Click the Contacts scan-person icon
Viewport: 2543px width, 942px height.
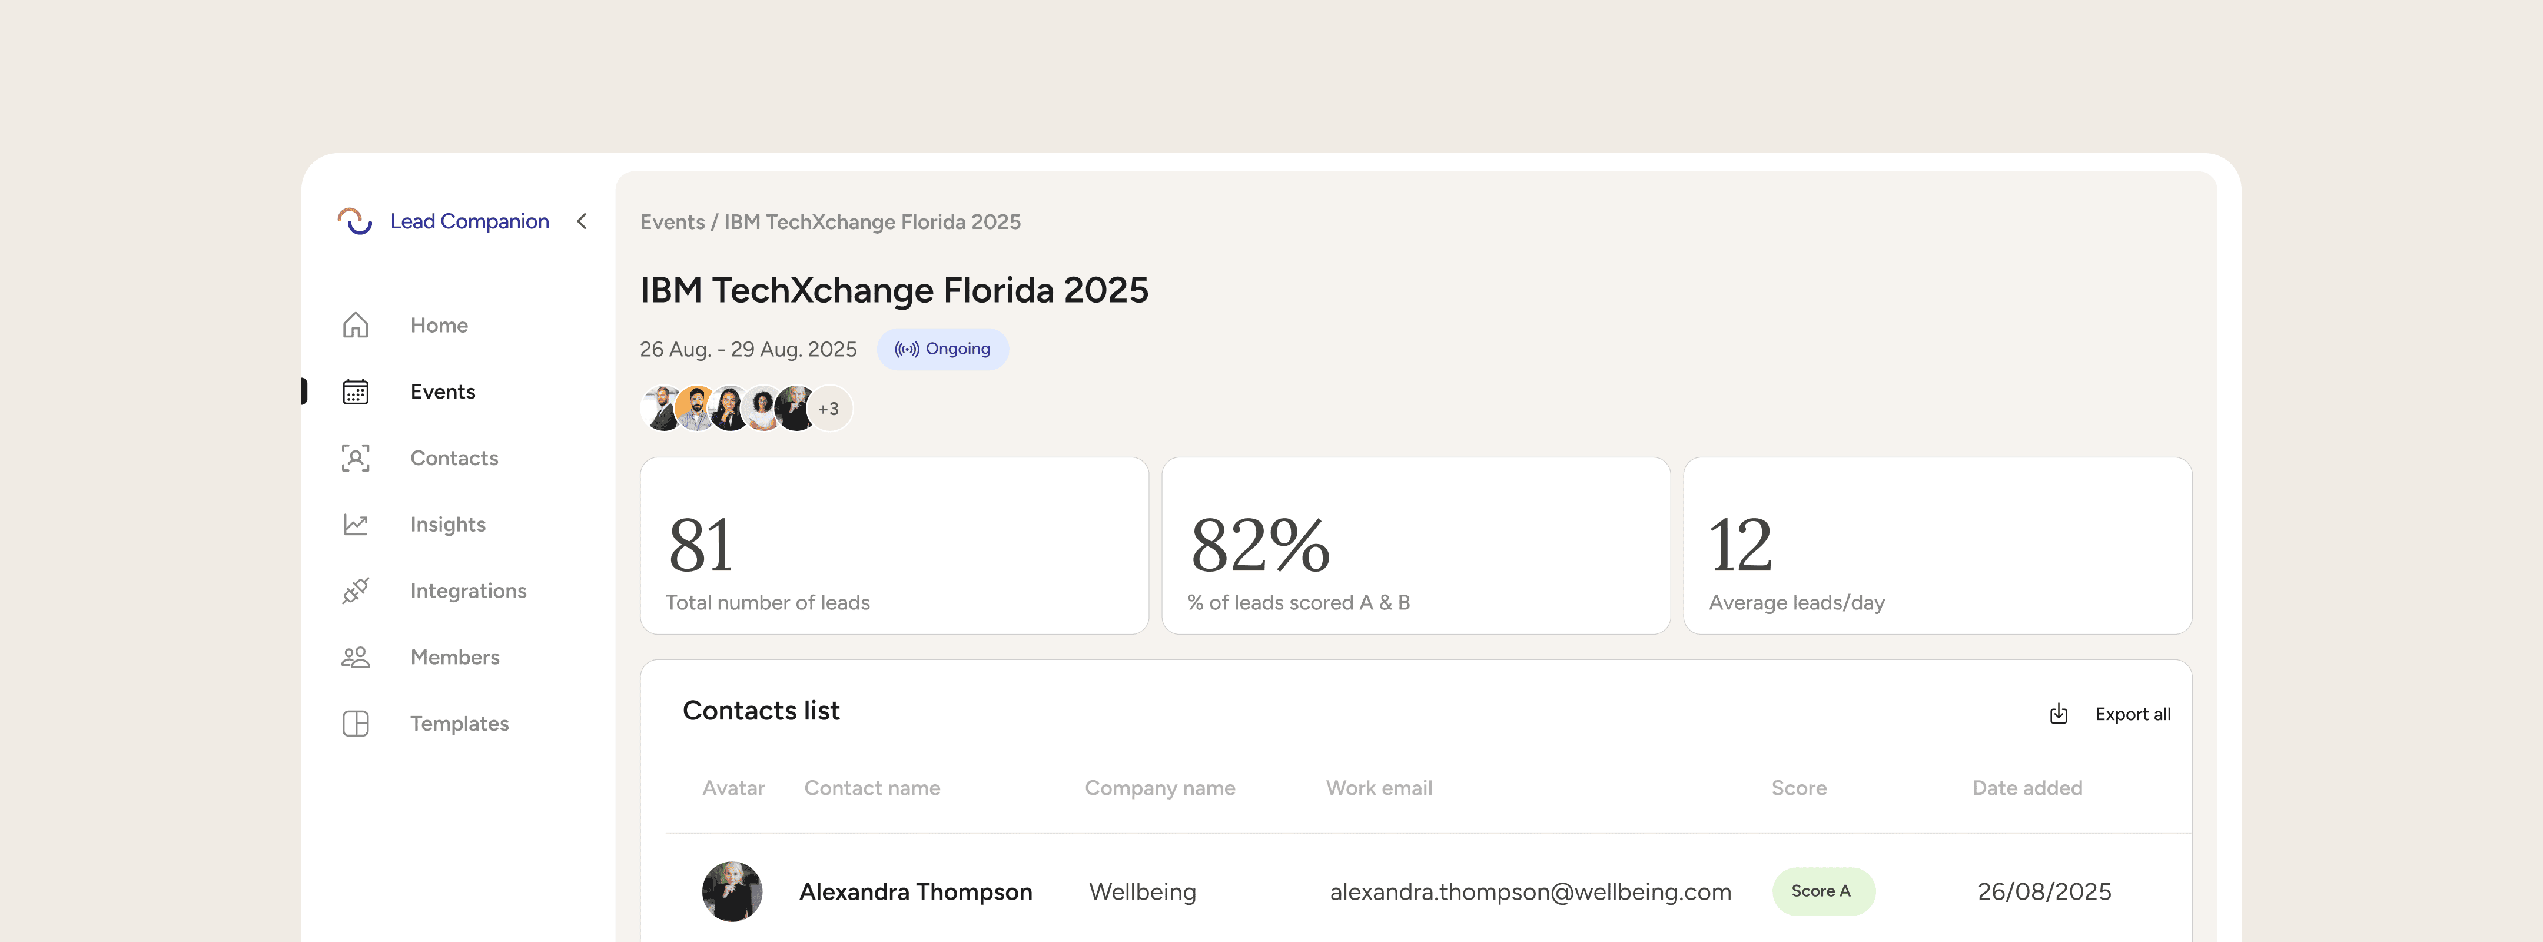pos(356,458)
